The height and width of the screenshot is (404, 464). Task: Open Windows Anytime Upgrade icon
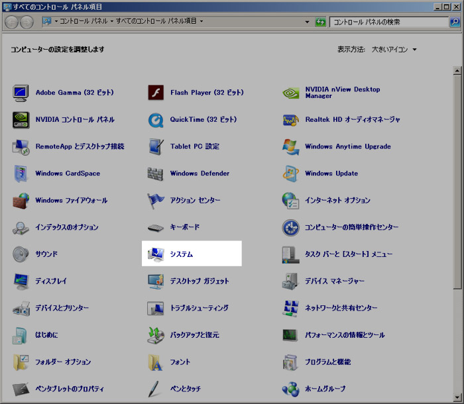coord(291,146)
